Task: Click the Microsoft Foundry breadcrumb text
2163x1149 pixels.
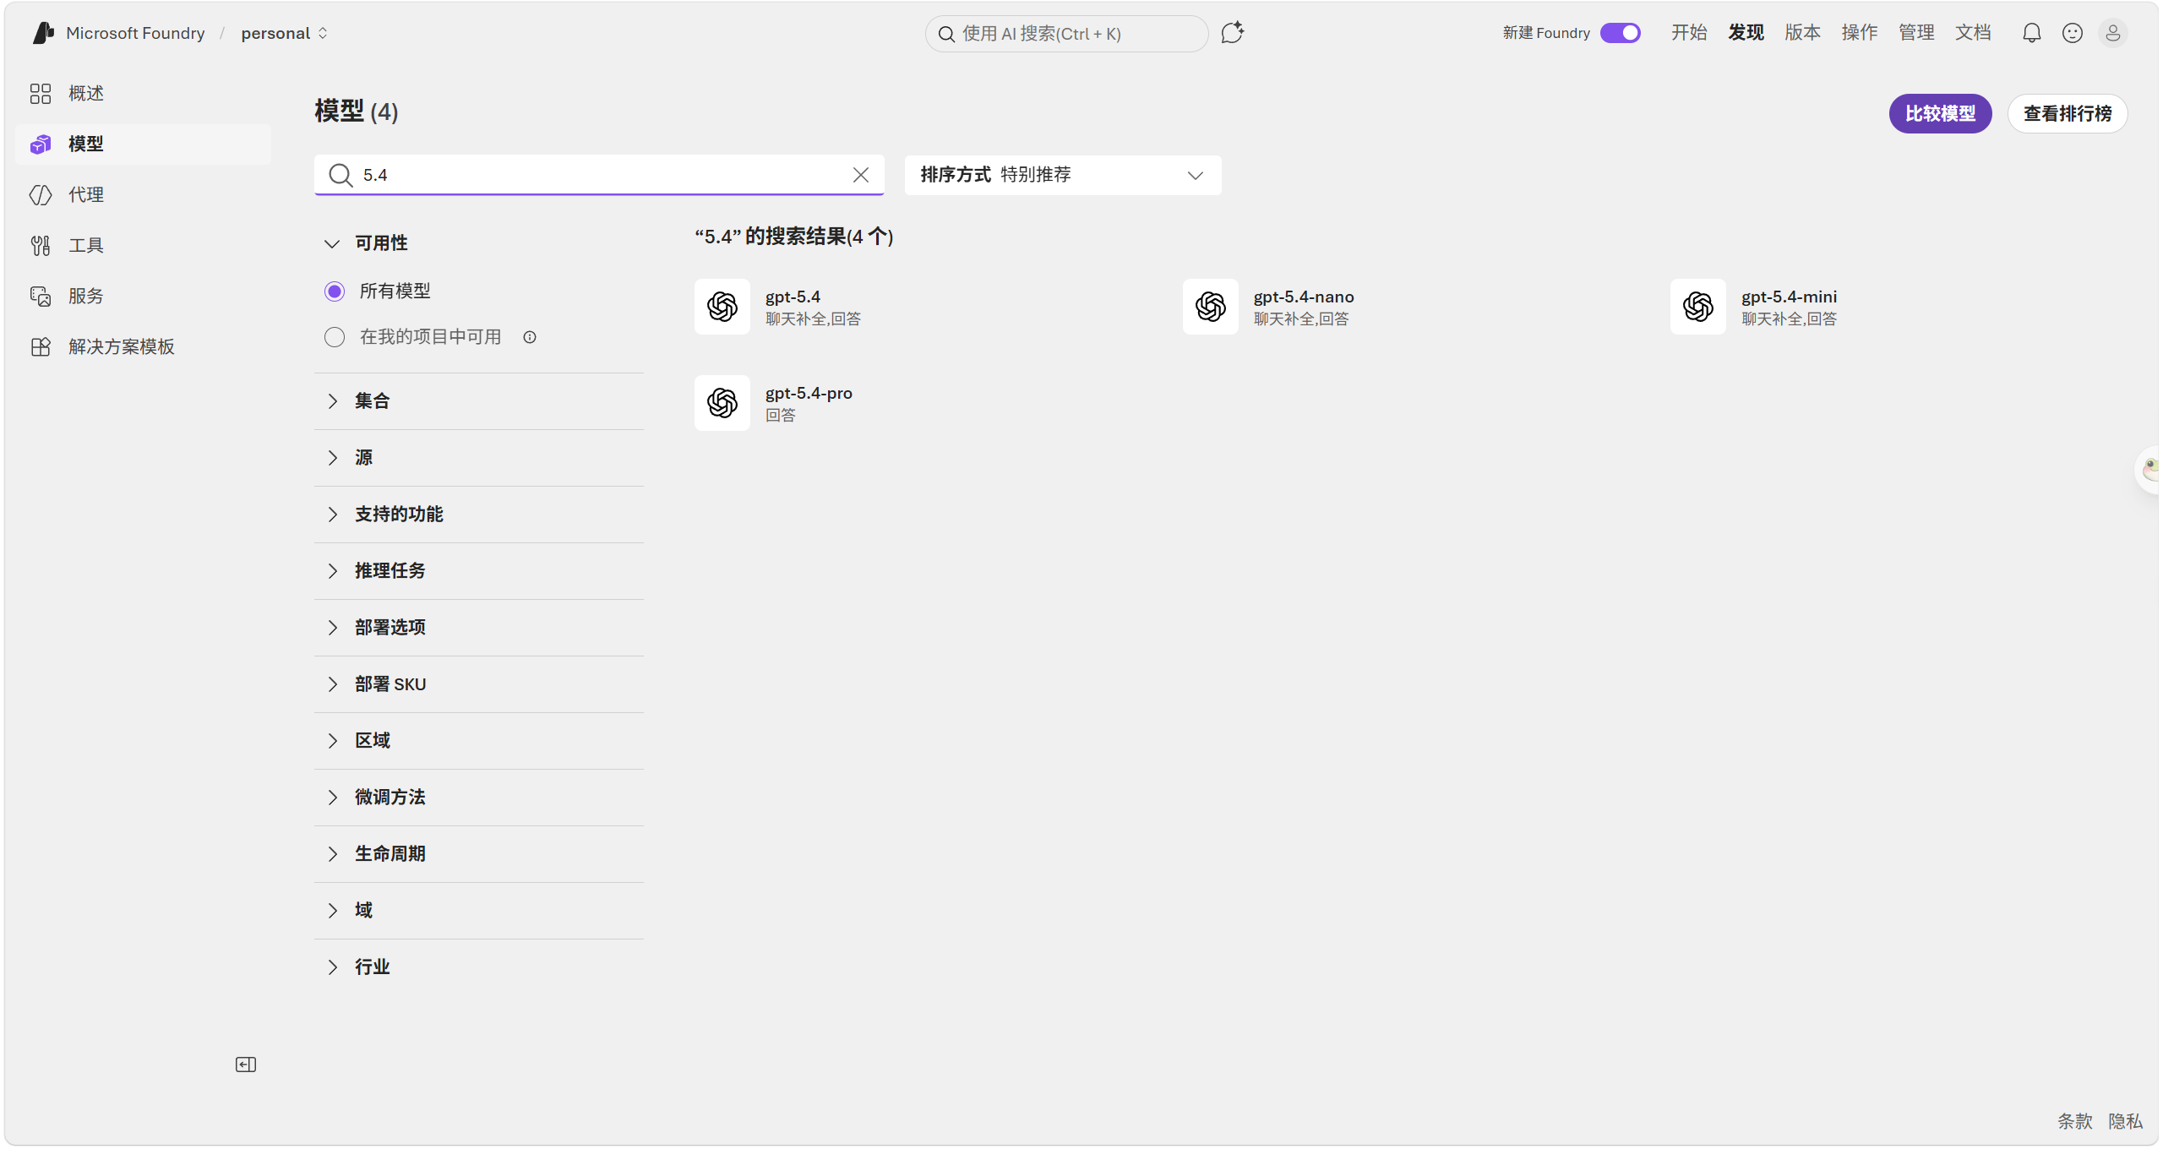Action: click(135, 33)
